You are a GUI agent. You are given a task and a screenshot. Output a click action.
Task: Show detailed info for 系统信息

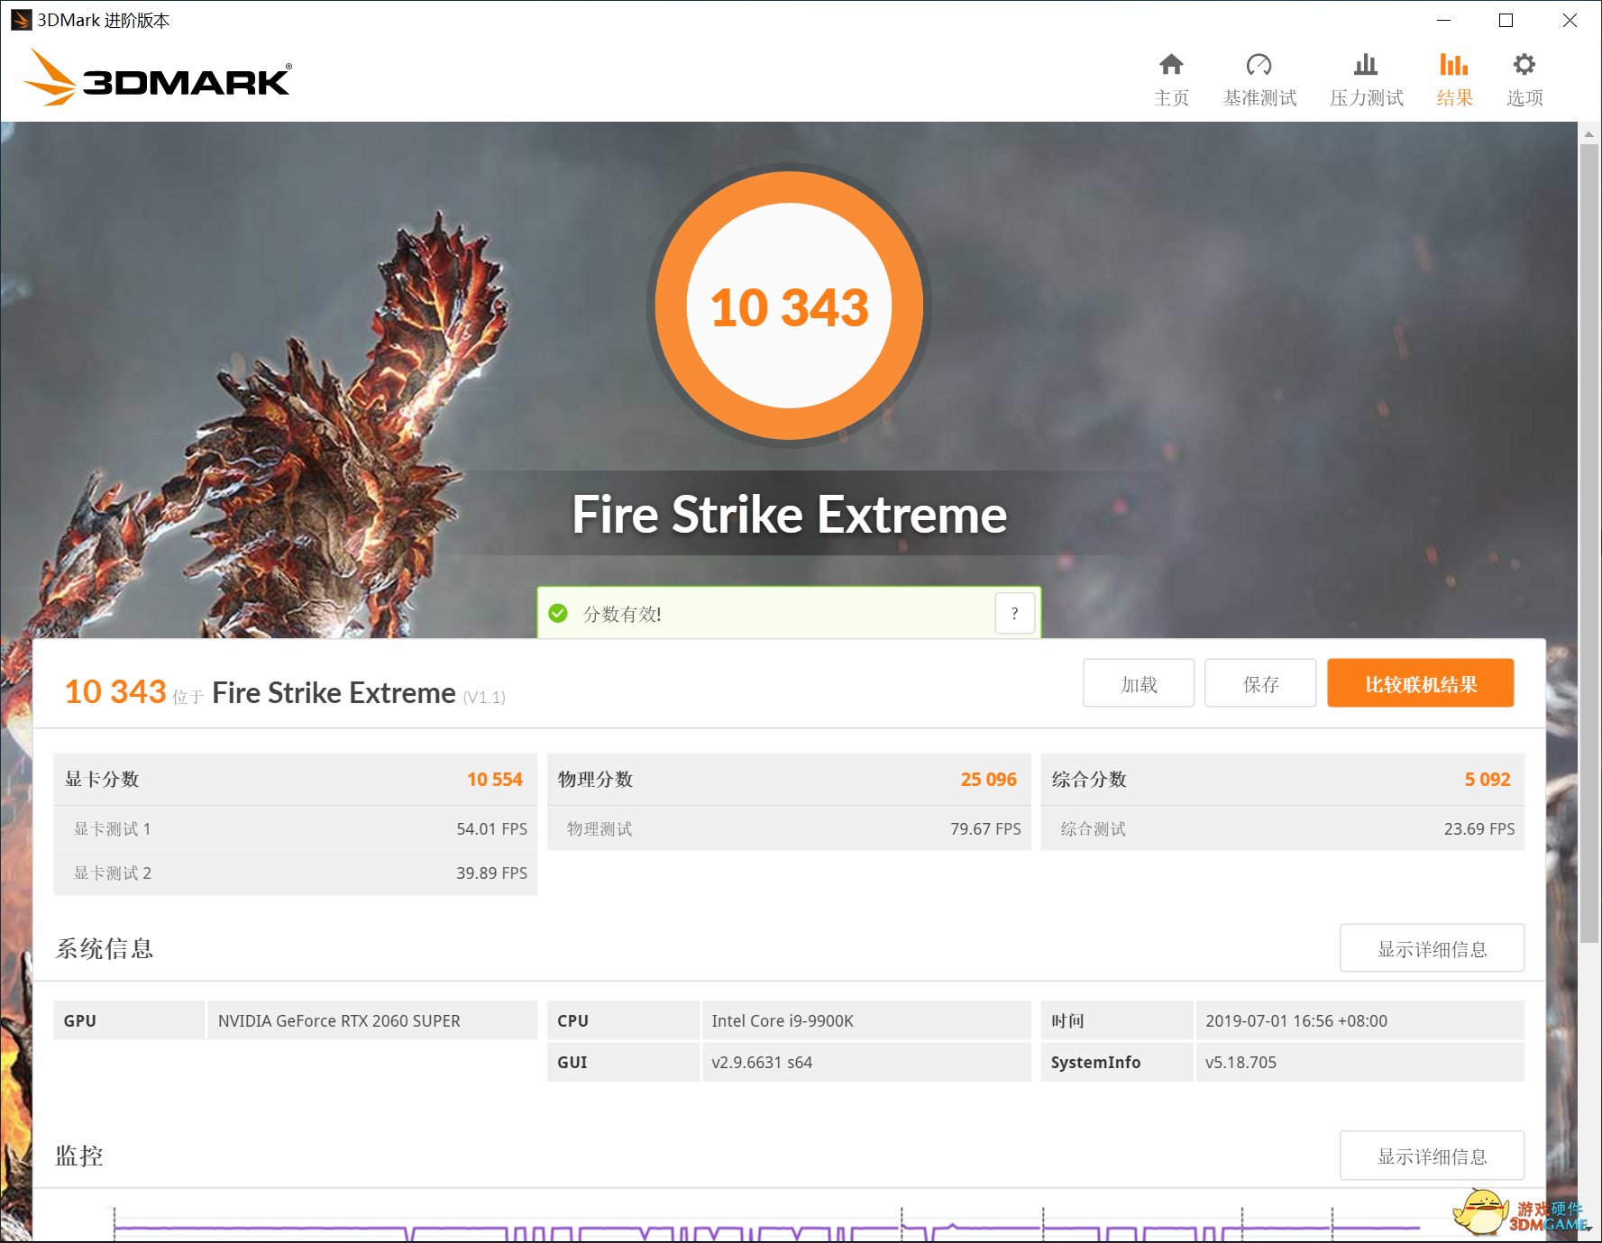pos(1432,948)
